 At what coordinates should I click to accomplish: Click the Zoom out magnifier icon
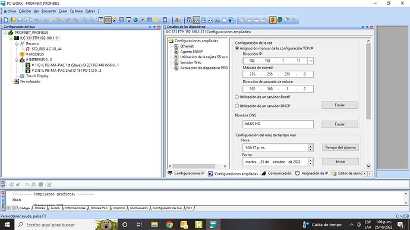point(92,20)
